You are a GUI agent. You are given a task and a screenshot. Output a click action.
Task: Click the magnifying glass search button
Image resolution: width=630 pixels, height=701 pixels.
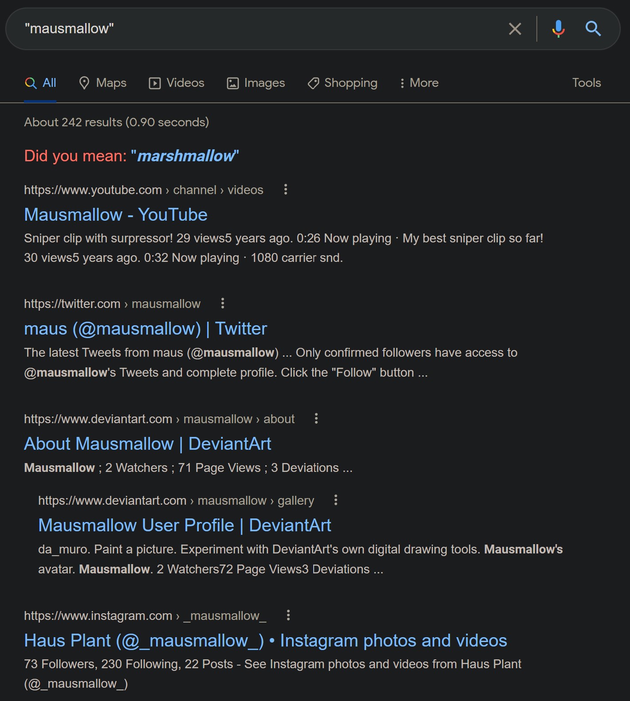pyautogui.click(x=593, y=29)
